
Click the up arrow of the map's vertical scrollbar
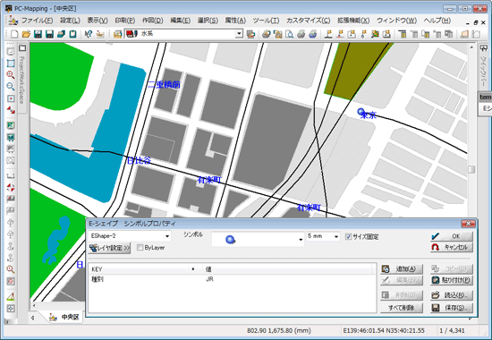tap(471, 47)
